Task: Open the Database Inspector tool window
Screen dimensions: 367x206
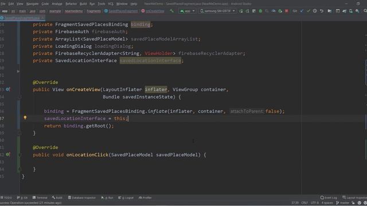Action: 82,197
